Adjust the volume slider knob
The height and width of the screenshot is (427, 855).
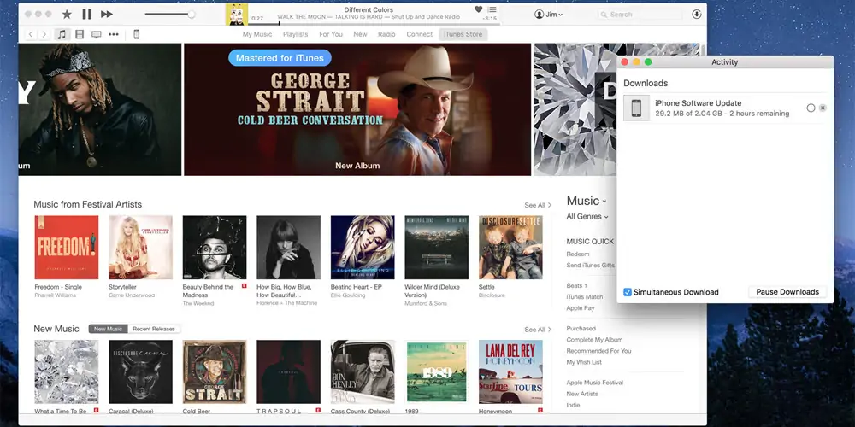click(192, 15)
